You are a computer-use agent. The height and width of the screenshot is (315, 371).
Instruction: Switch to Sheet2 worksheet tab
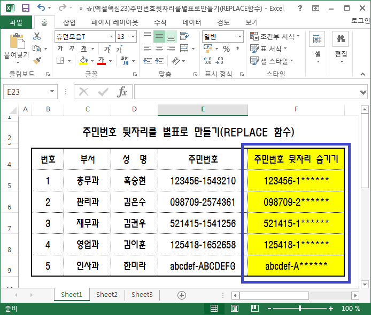(x=107, y=294)
